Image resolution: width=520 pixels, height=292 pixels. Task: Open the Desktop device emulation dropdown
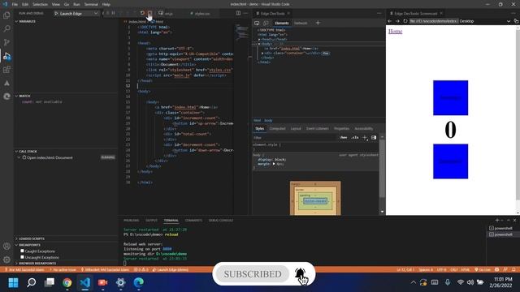pos(484,21)
